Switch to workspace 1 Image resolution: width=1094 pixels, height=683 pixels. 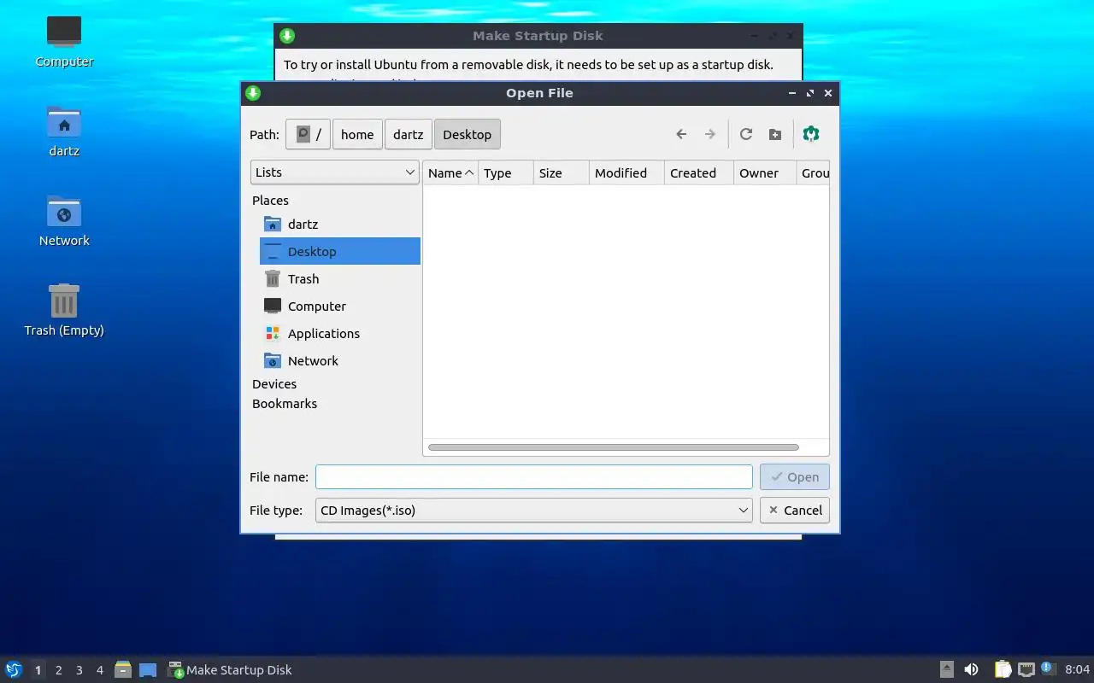point(38,670)
